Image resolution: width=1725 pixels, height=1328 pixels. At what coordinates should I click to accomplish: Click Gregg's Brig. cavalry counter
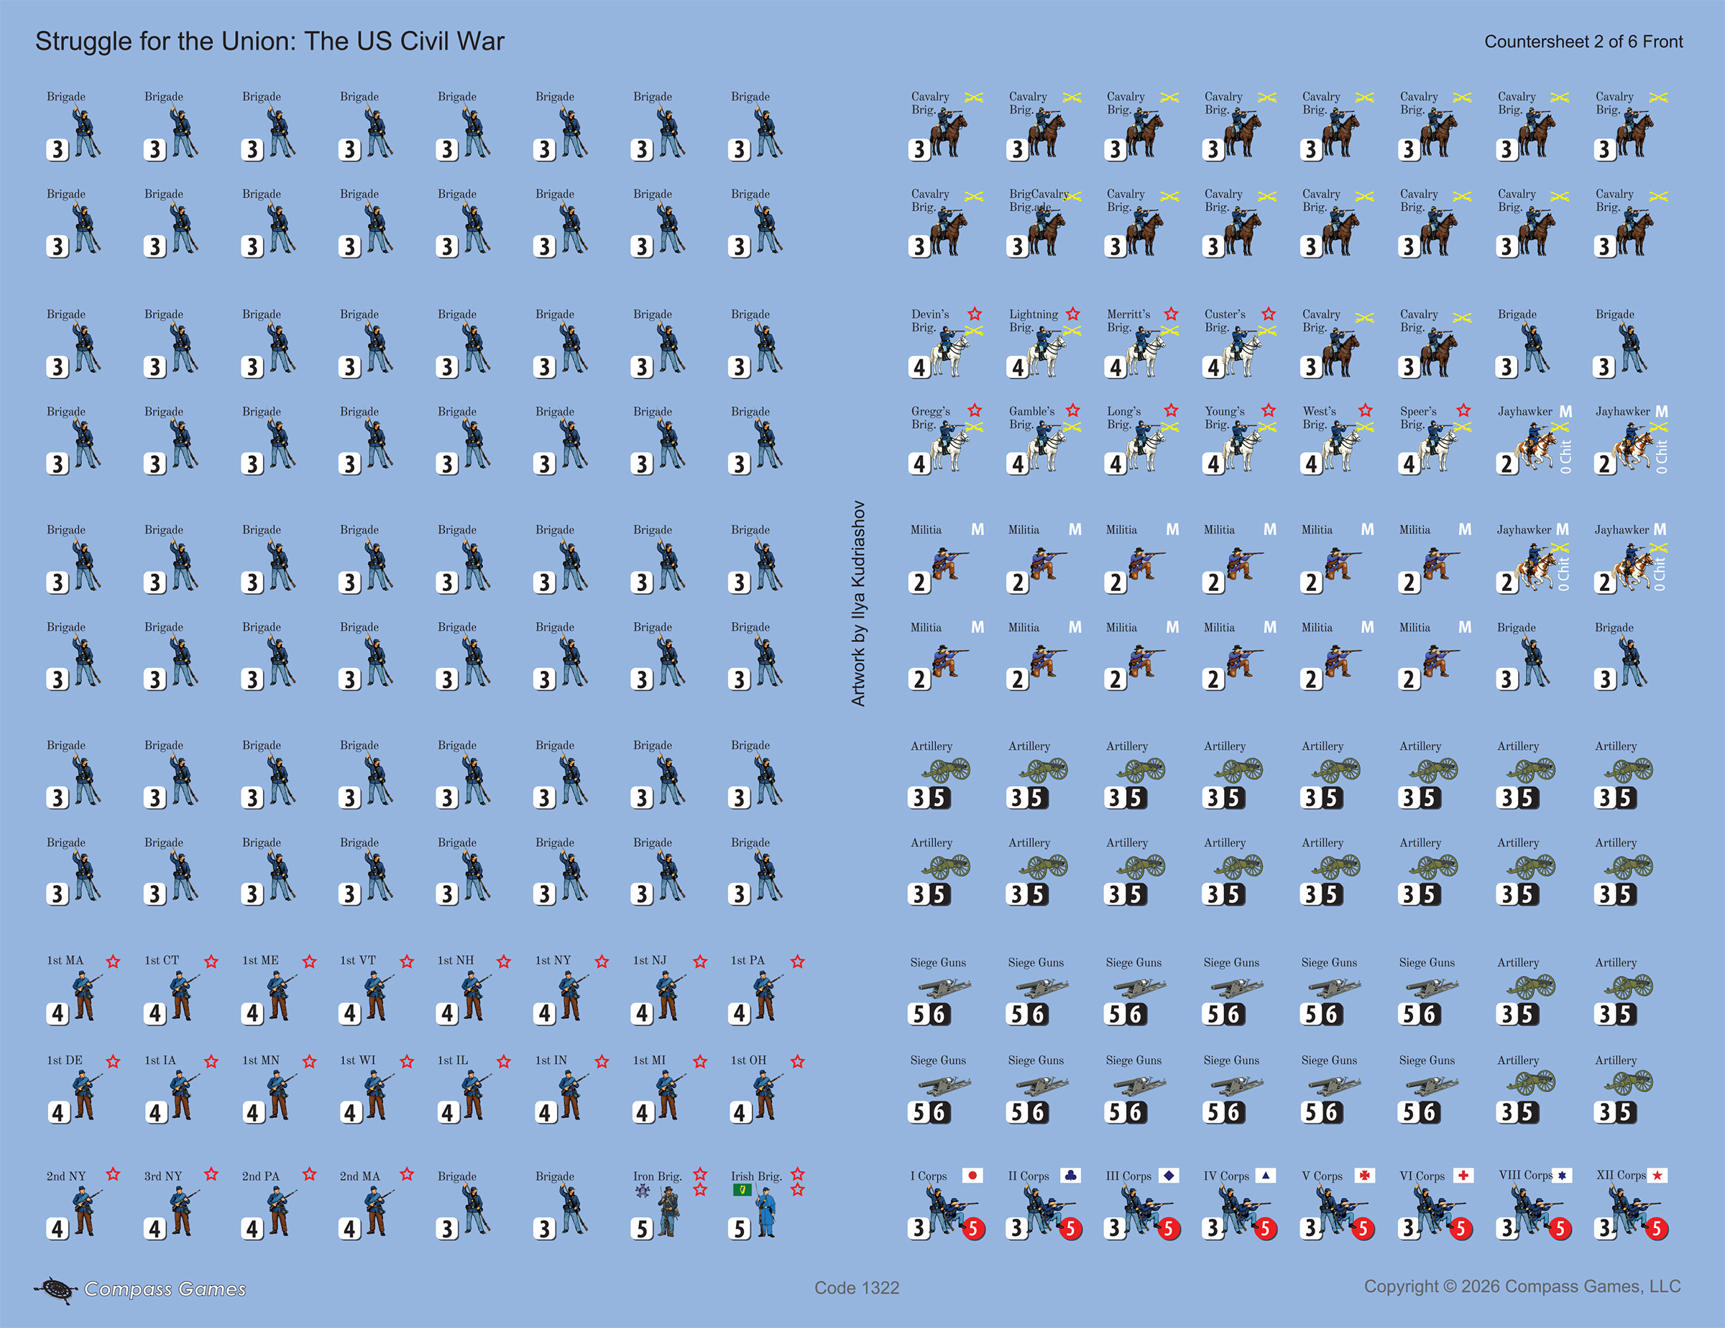945,440
